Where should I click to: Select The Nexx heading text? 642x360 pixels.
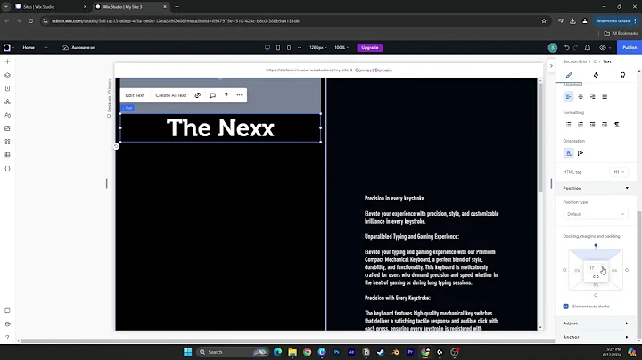tap(220, 127)
